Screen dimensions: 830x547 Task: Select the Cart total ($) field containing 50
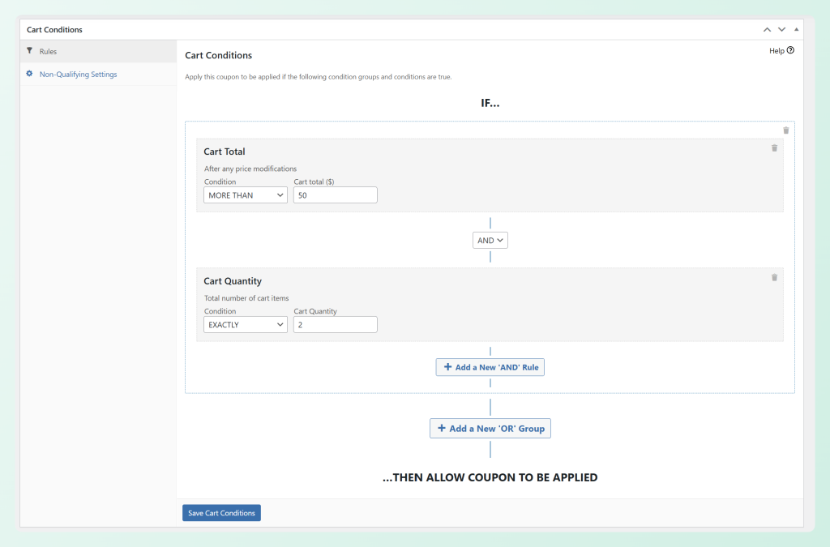coord(335,194)
